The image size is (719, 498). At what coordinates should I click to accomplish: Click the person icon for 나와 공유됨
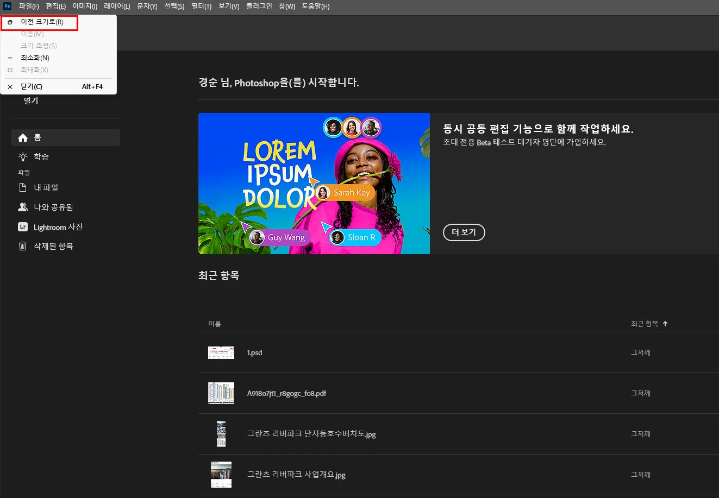pos(23,207)
